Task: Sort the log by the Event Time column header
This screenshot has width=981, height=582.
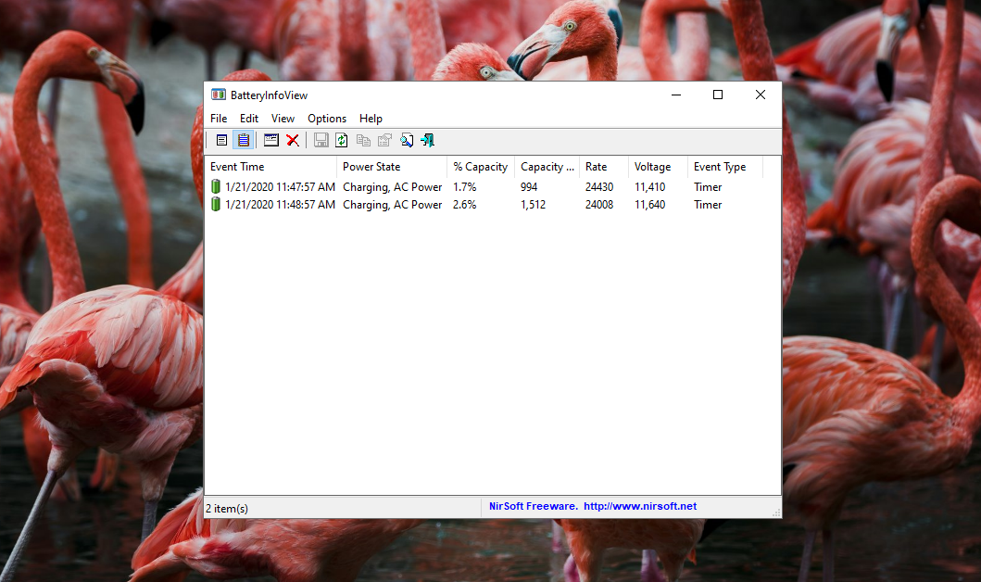Action: (x=270, y=167)
